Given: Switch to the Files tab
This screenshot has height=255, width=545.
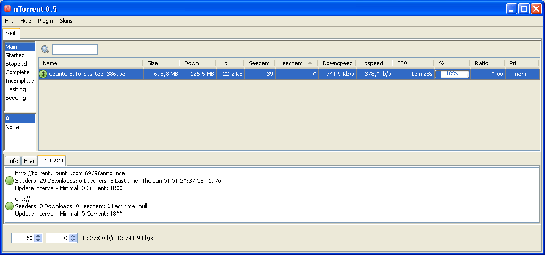Looking at the screenshot, I should click(x=30, y=161).
